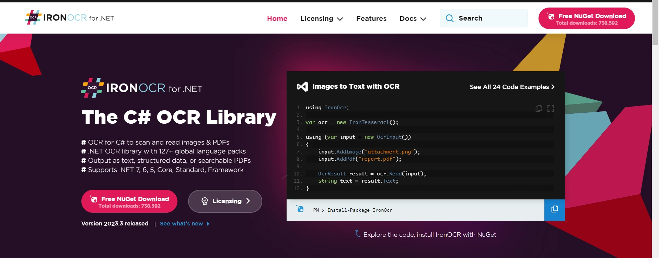Click the IronOCR logo in header
Screen dimensions: 659x258
pyautogui.click(x=69, y=18)
